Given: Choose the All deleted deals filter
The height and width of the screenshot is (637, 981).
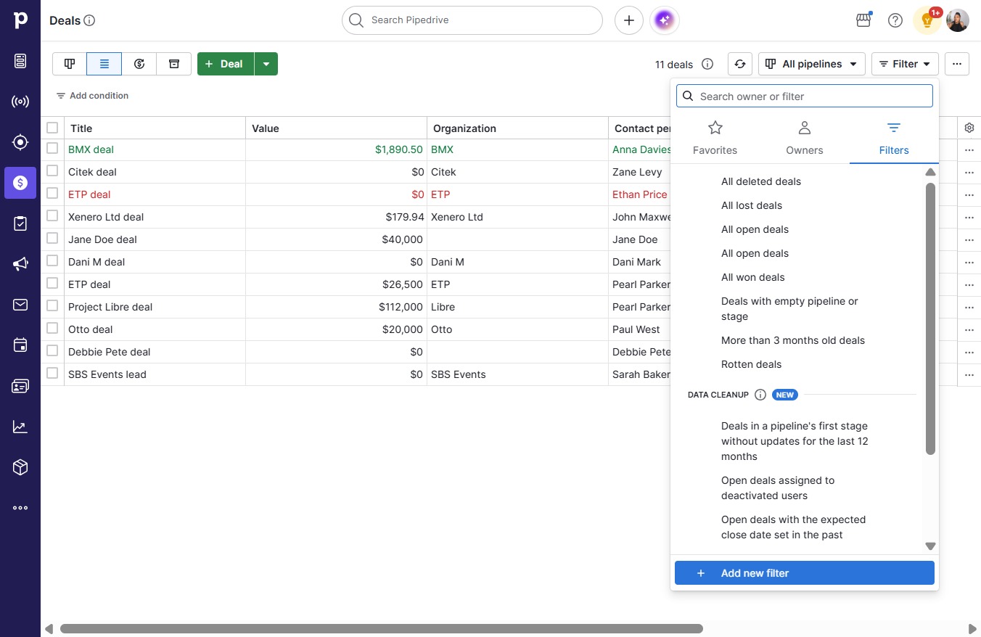Looking at the screenshot, I should (x=761, y=181).
